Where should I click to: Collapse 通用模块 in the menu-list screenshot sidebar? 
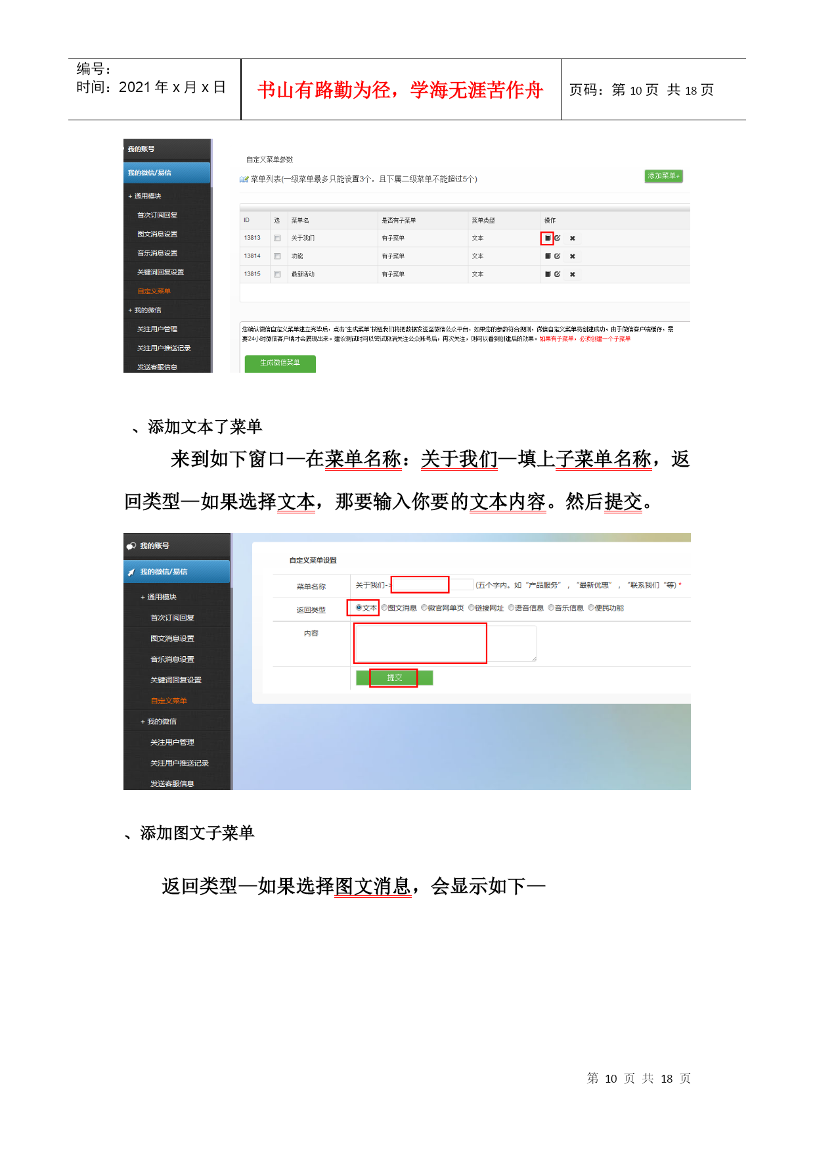click(144, 196)
